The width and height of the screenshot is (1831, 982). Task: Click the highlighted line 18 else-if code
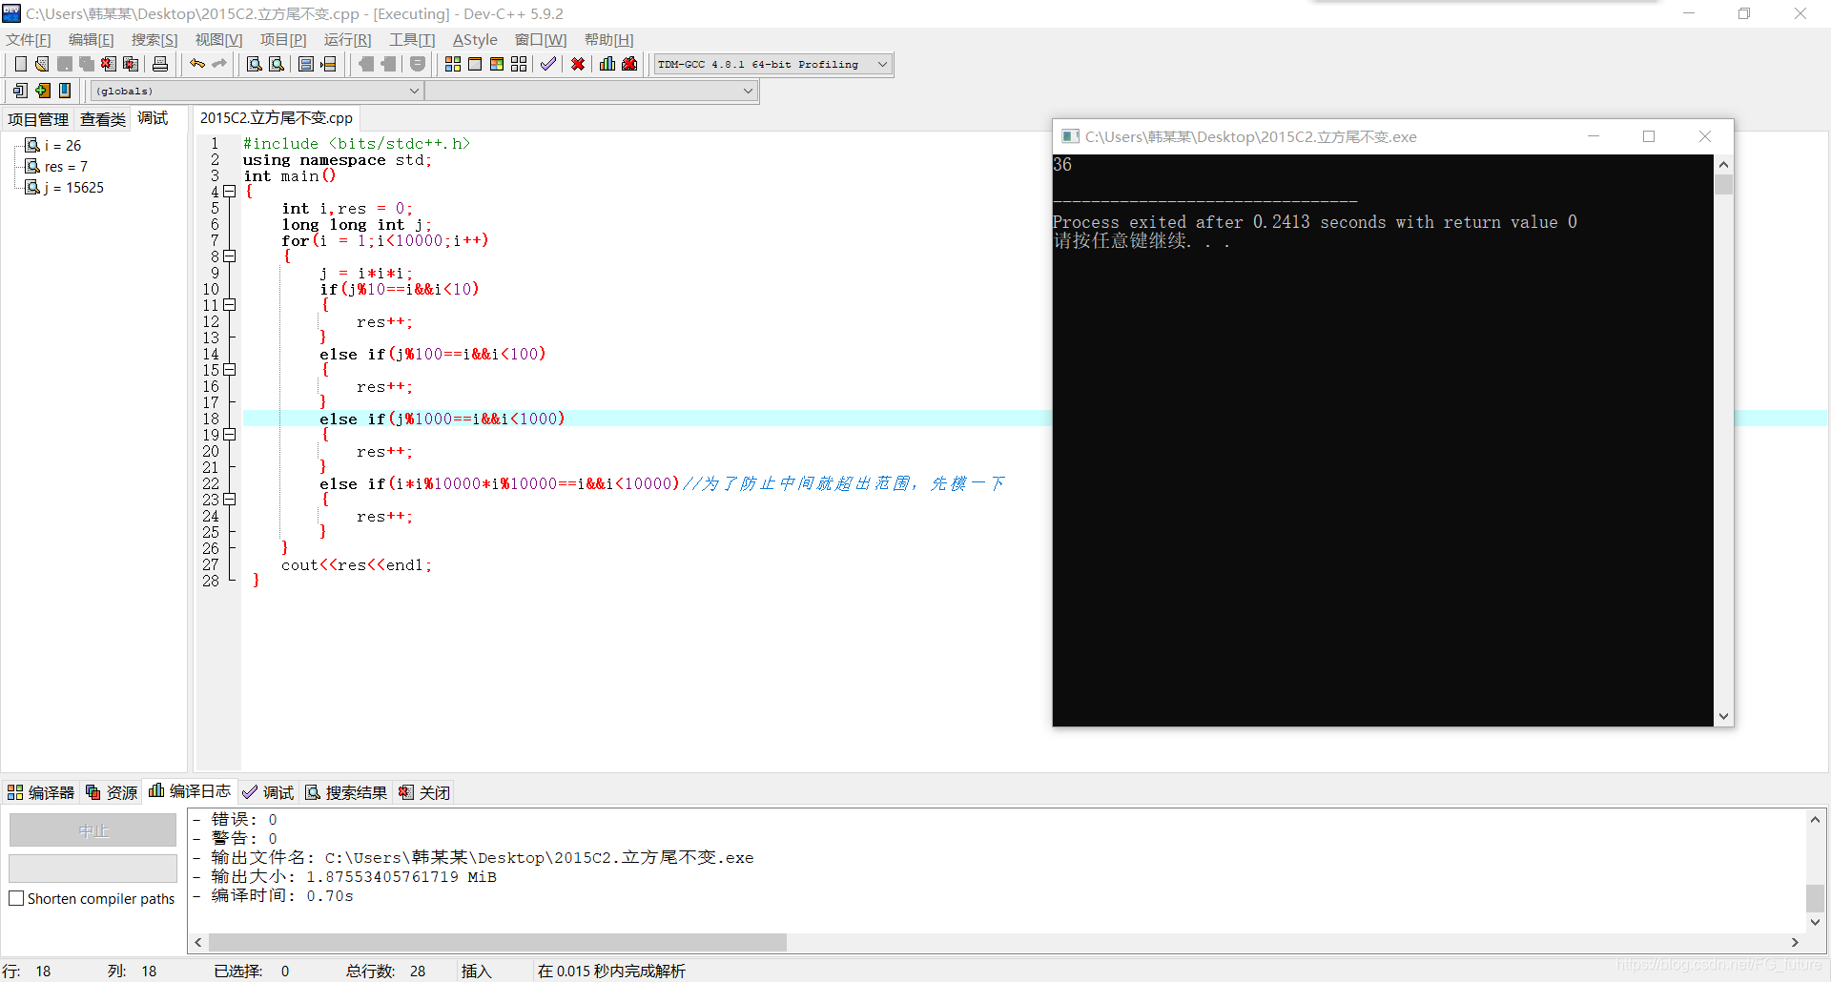point(442,419)
